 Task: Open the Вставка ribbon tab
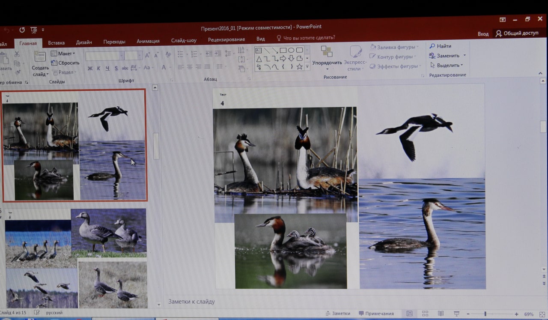pyautogui.click(x=56, y=42)
